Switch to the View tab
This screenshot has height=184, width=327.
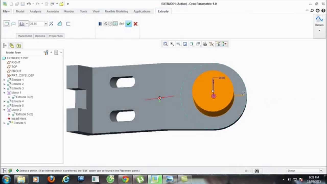tap(96, 11)
